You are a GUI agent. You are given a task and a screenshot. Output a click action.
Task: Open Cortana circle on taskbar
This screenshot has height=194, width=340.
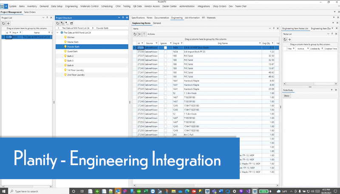coord(74,191)
